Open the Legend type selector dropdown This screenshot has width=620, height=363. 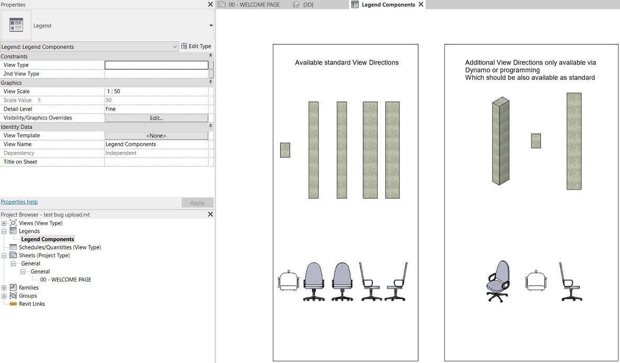pos(176,46)
